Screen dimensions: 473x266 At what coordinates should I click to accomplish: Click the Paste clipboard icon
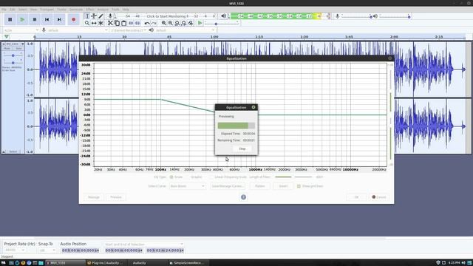123,23
